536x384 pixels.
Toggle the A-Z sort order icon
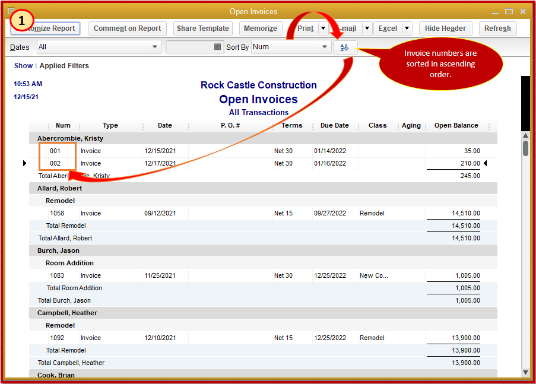345,47
